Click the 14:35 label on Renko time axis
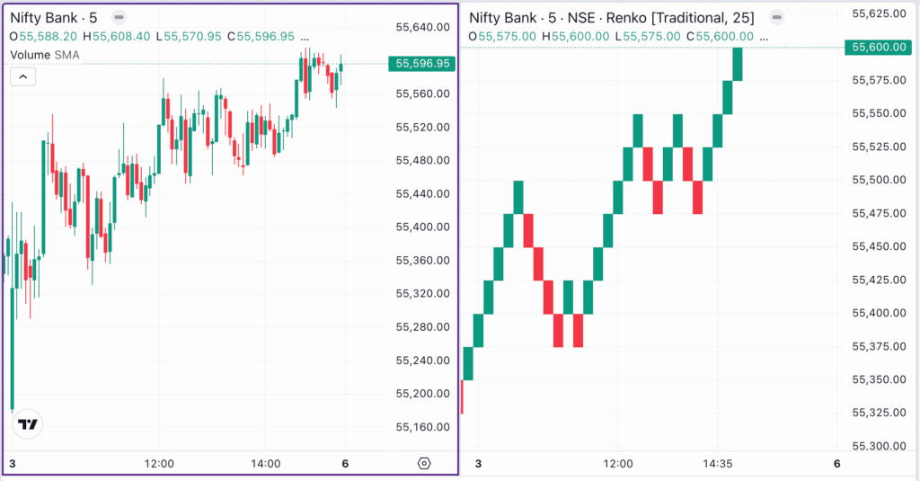920x481 pixels. (x=717, y=463)
